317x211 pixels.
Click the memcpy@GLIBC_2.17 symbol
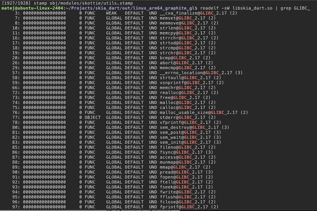click(x=182, y=33)
